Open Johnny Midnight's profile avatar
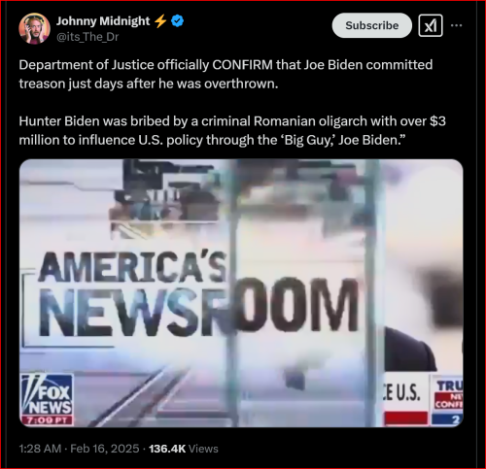Screen dimensions: 486x469 tap(34, 28)
